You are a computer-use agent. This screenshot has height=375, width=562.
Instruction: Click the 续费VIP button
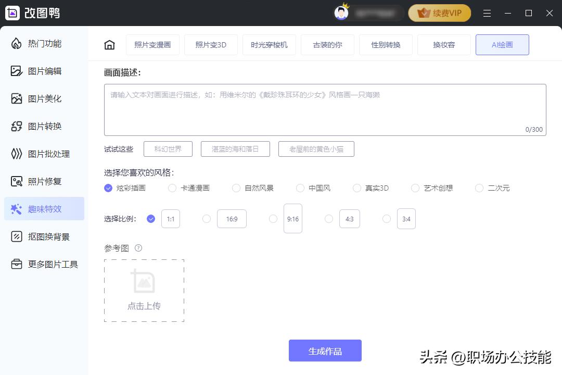439,13
